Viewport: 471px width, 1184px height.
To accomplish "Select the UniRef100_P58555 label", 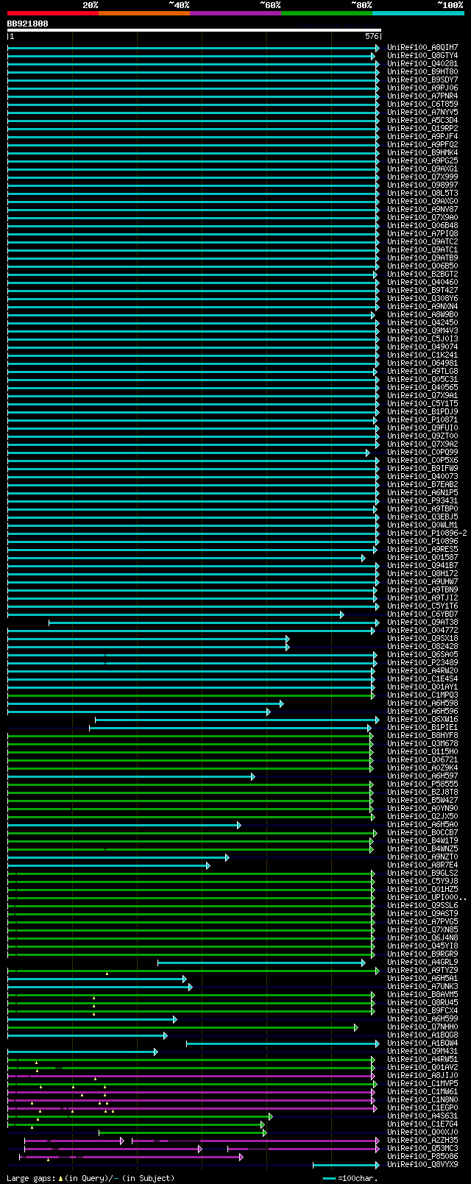I will (422, 784).
